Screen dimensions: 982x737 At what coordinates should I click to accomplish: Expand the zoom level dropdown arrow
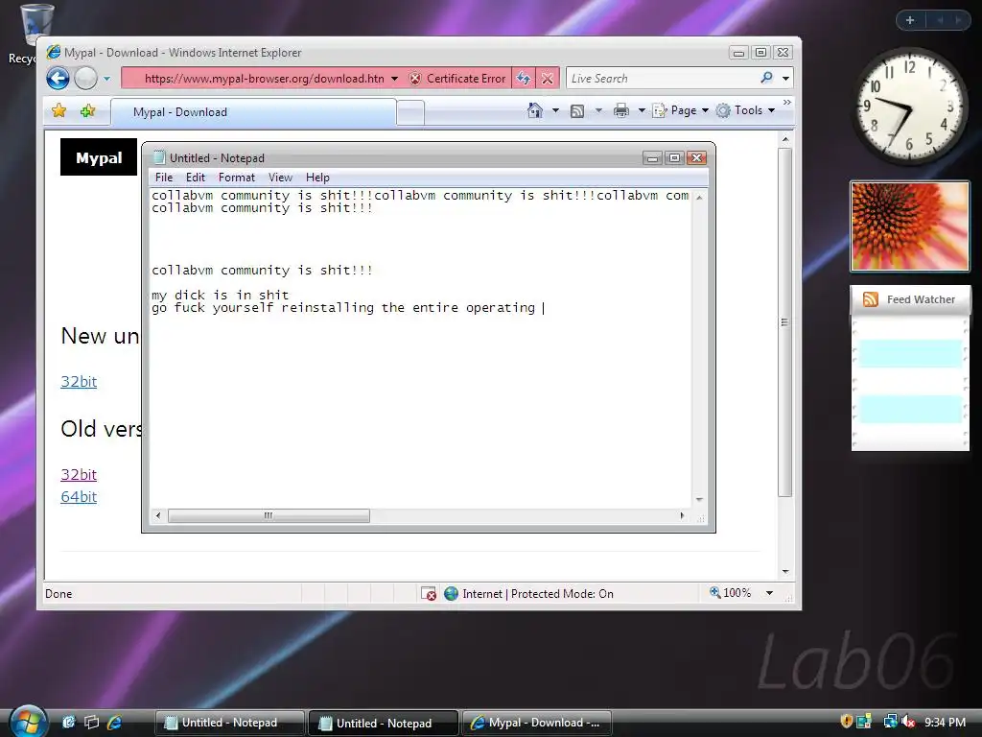[770, 593]
